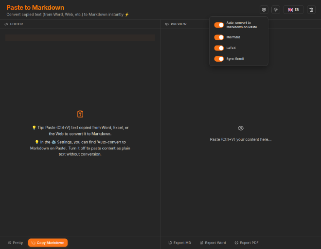Click Export Word
The width and height of the screenshot is (321, 249).
(213, 243)
